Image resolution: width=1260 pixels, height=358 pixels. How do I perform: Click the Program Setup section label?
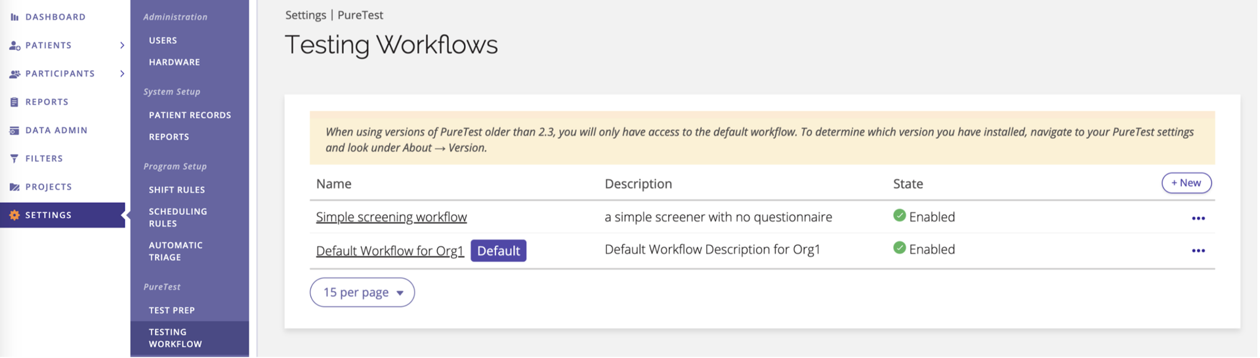tap(175, 167)
